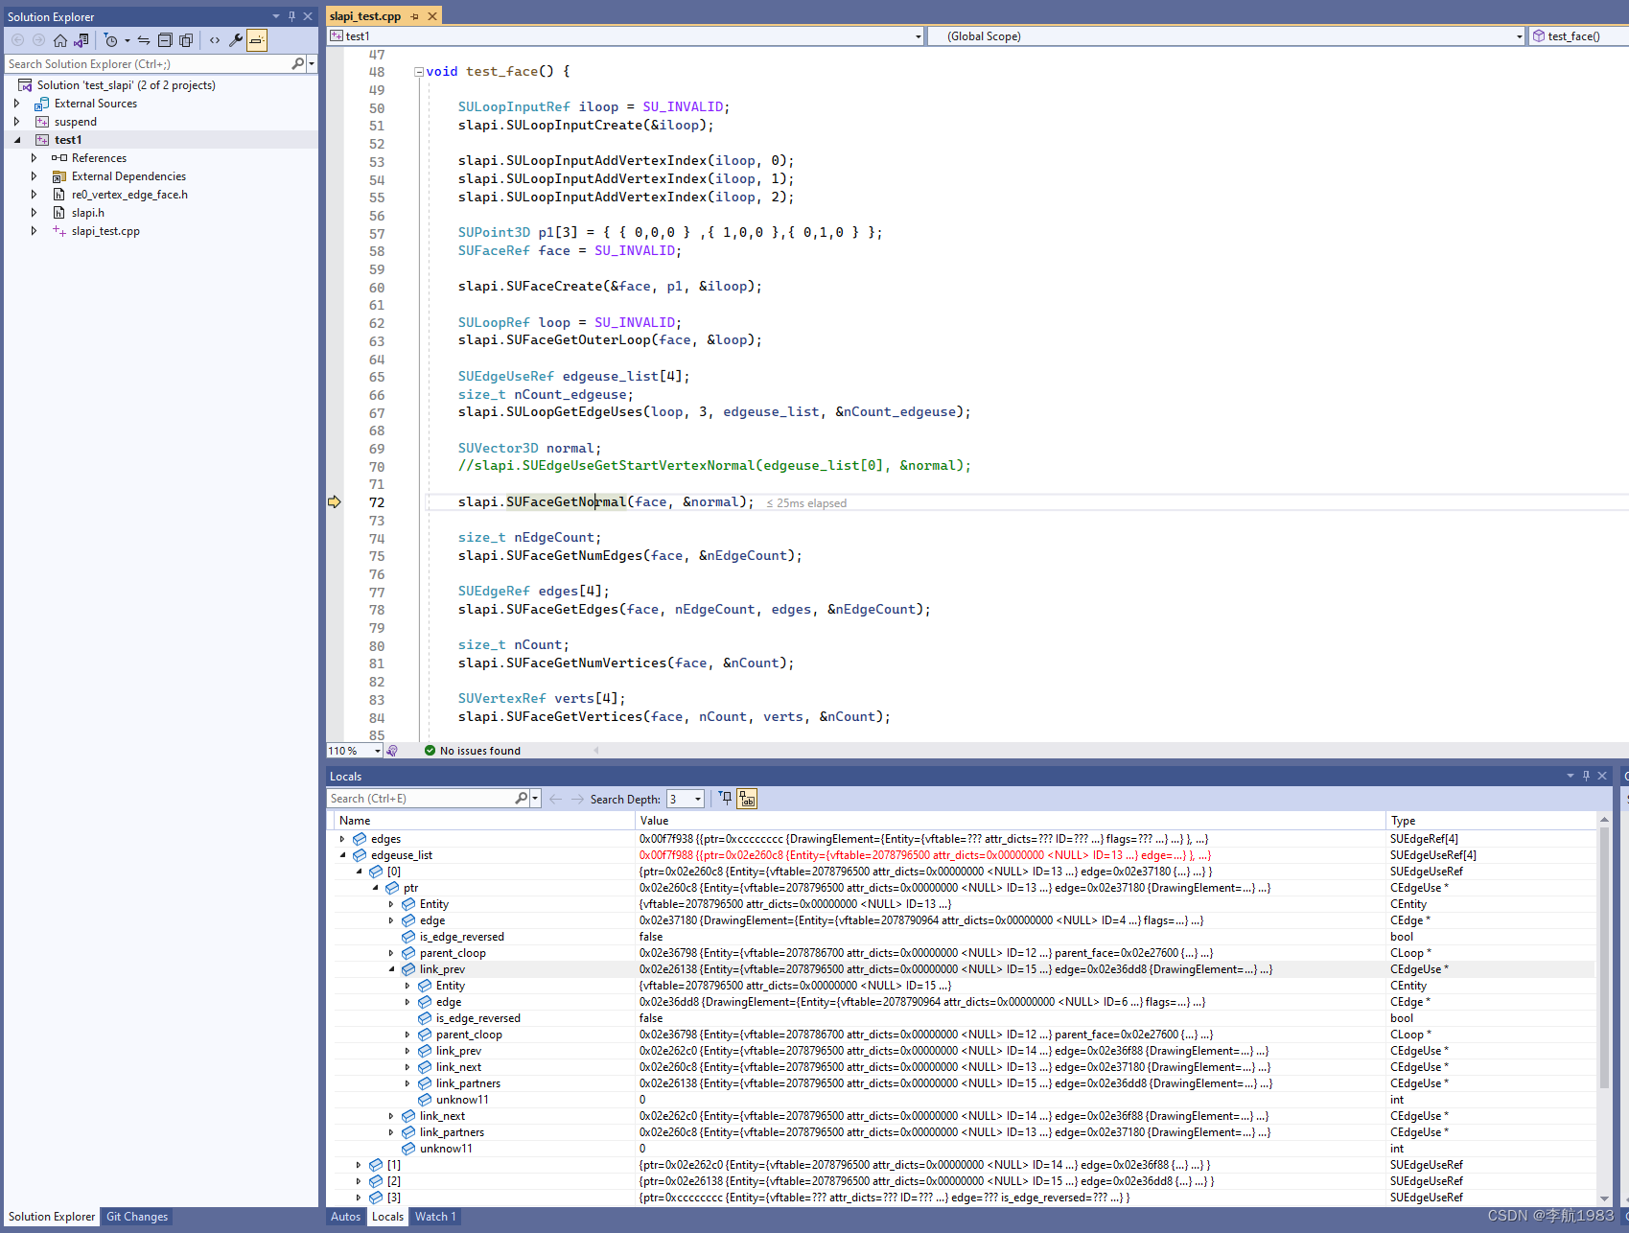1629x1233 pixels.
Task: Expand the edges variable in Locals
Action: pyautogui.click(x=342, y=839)
